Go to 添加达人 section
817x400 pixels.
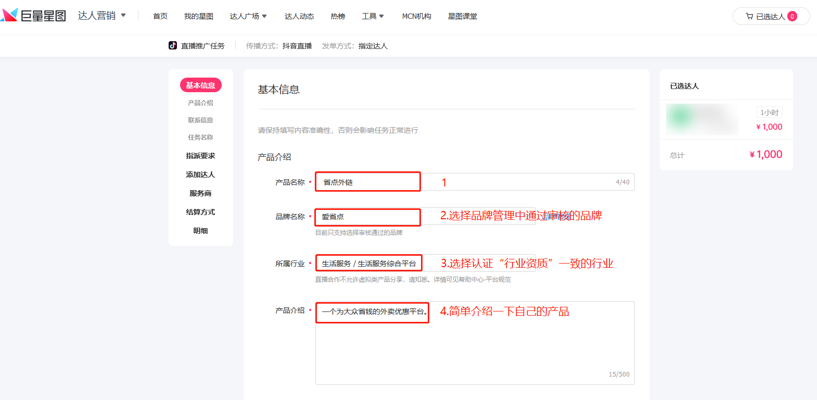[201, 174]
